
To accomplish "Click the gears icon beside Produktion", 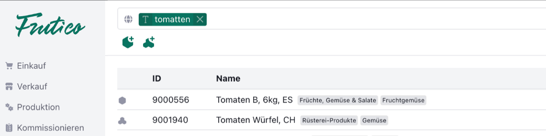I will tap(9, 107).
